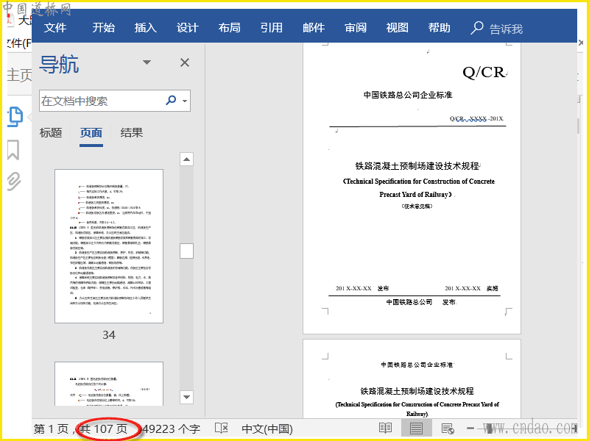This screenshot has width=589, height=441.
Task: Open the search options dropdown arrow
Action: click(x=185, y=101)
